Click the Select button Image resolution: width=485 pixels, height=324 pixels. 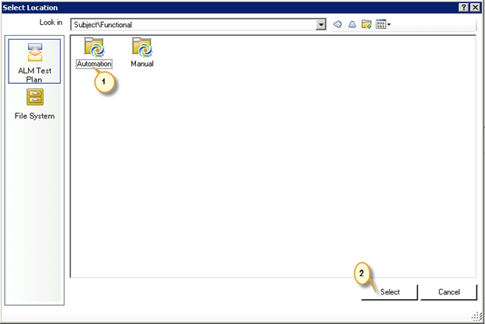389,292
